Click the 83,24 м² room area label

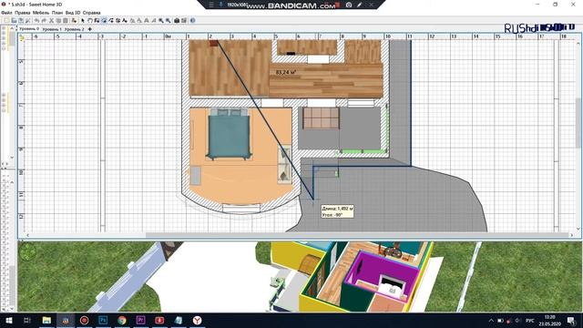tap(285, 72)
